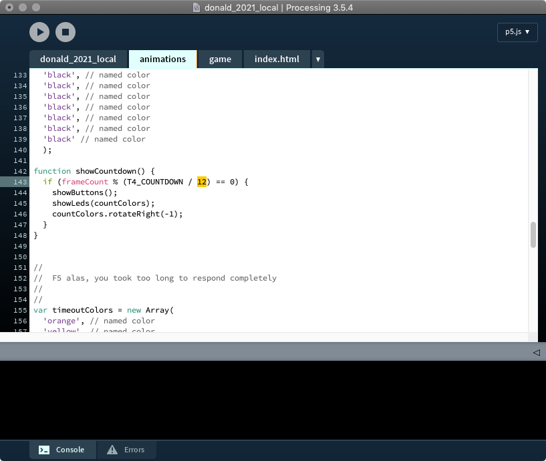Show the Console panel
Image resolution: width=546 pixels, height=461 pixels.
[x=62, y=450]
